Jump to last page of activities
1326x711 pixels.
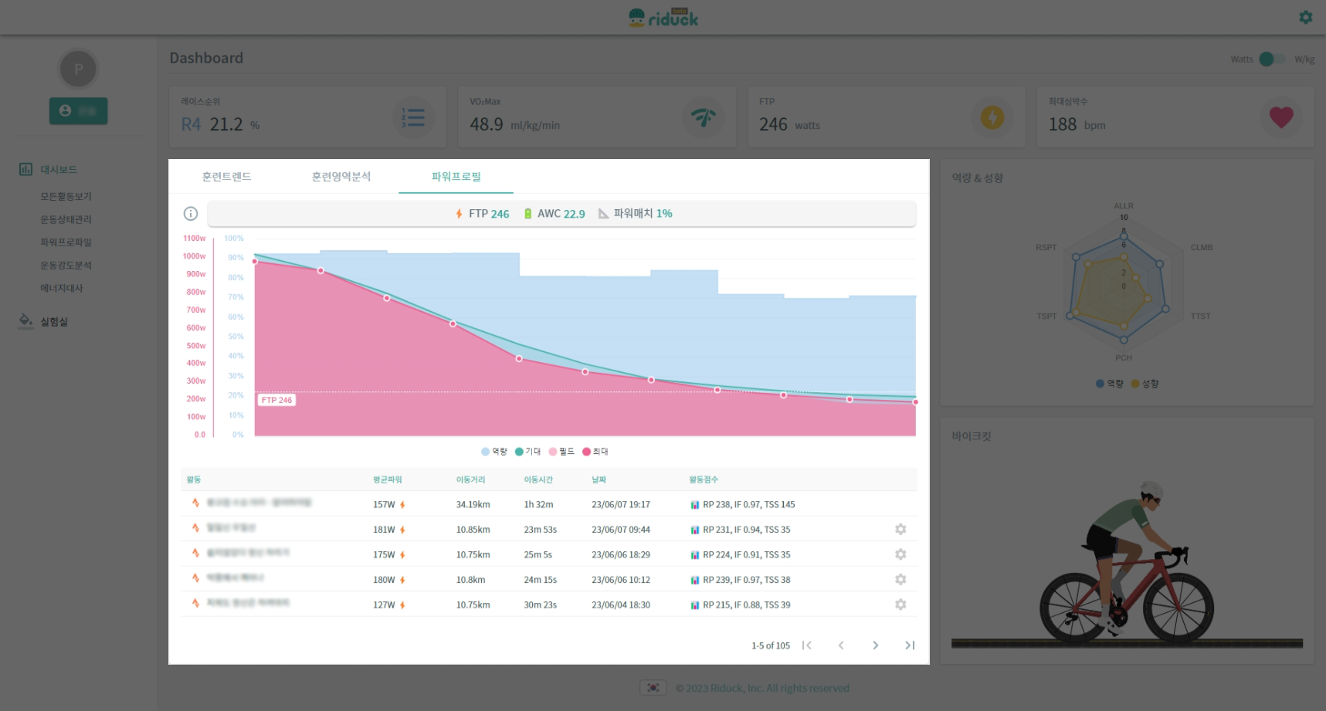tap(910, 645)
